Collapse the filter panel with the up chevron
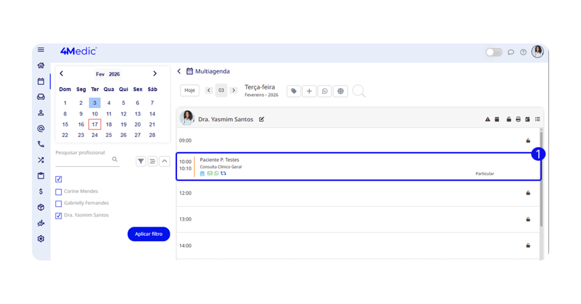581x304 pixels. point(165,161)
